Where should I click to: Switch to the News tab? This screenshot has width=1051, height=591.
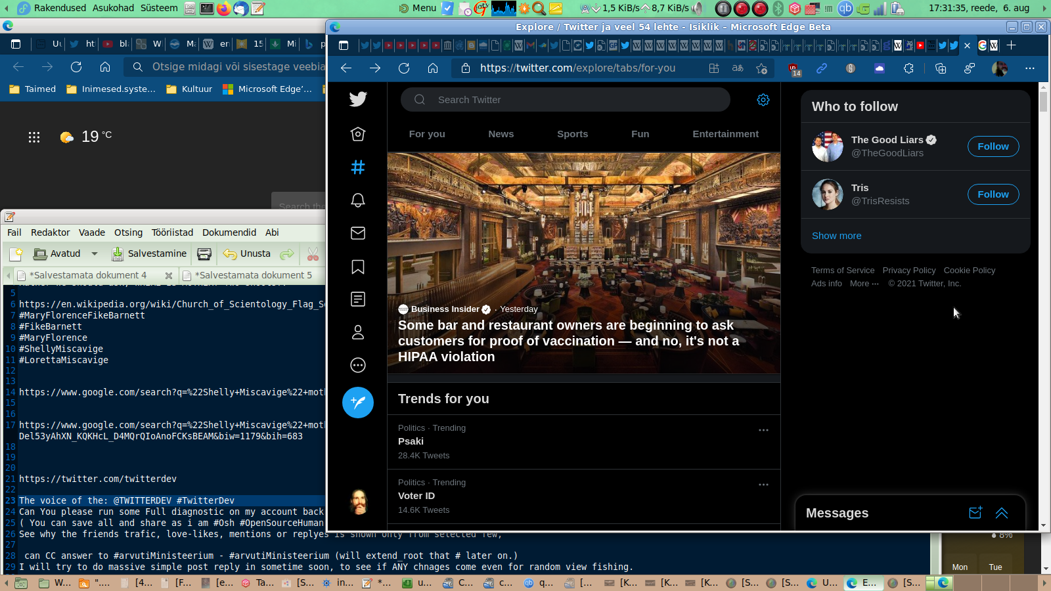pos(501,134)
